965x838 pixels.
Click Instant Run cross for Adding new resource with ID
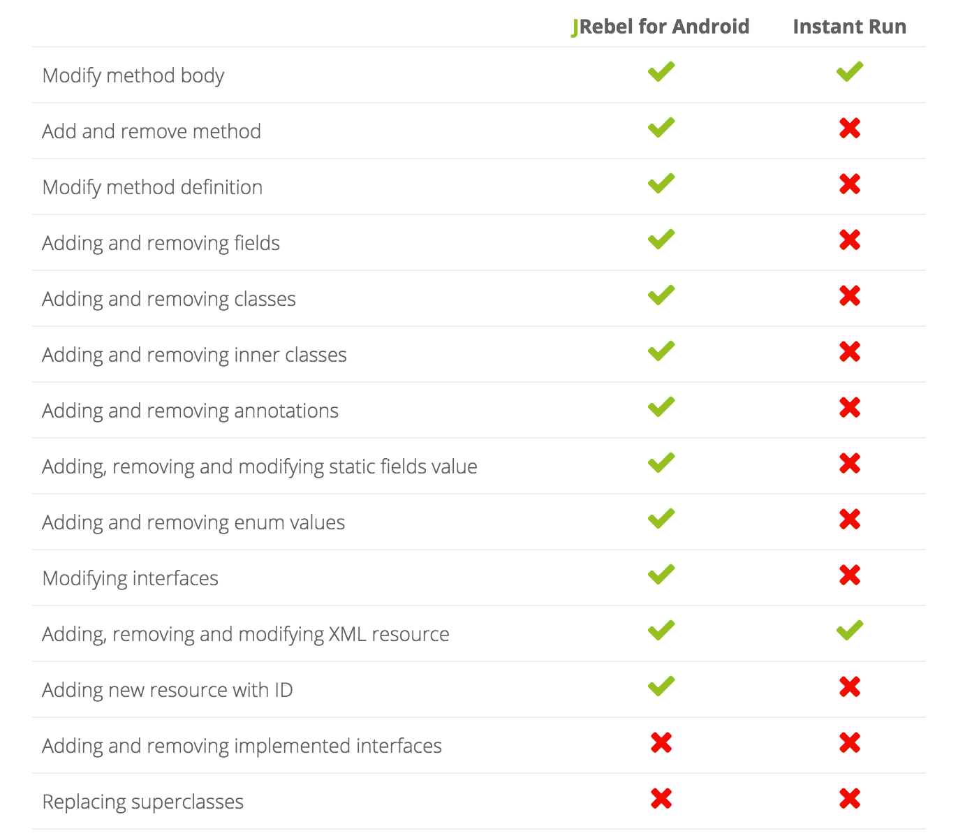(849, 687)
